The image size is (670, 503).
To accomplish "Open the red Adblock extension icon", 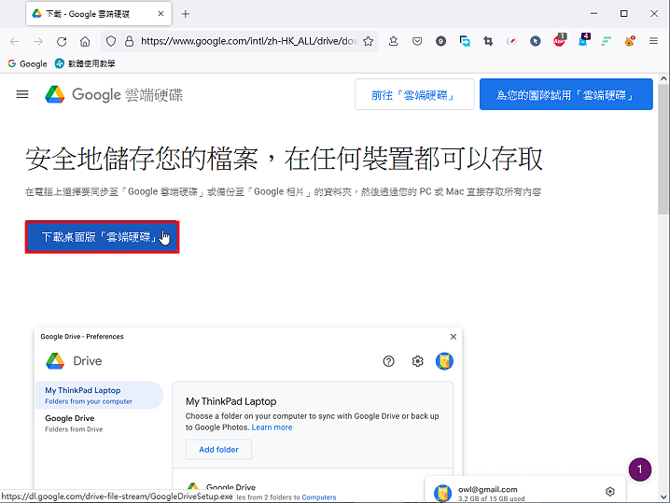I will pyautogui.click(x=559, y=40).
